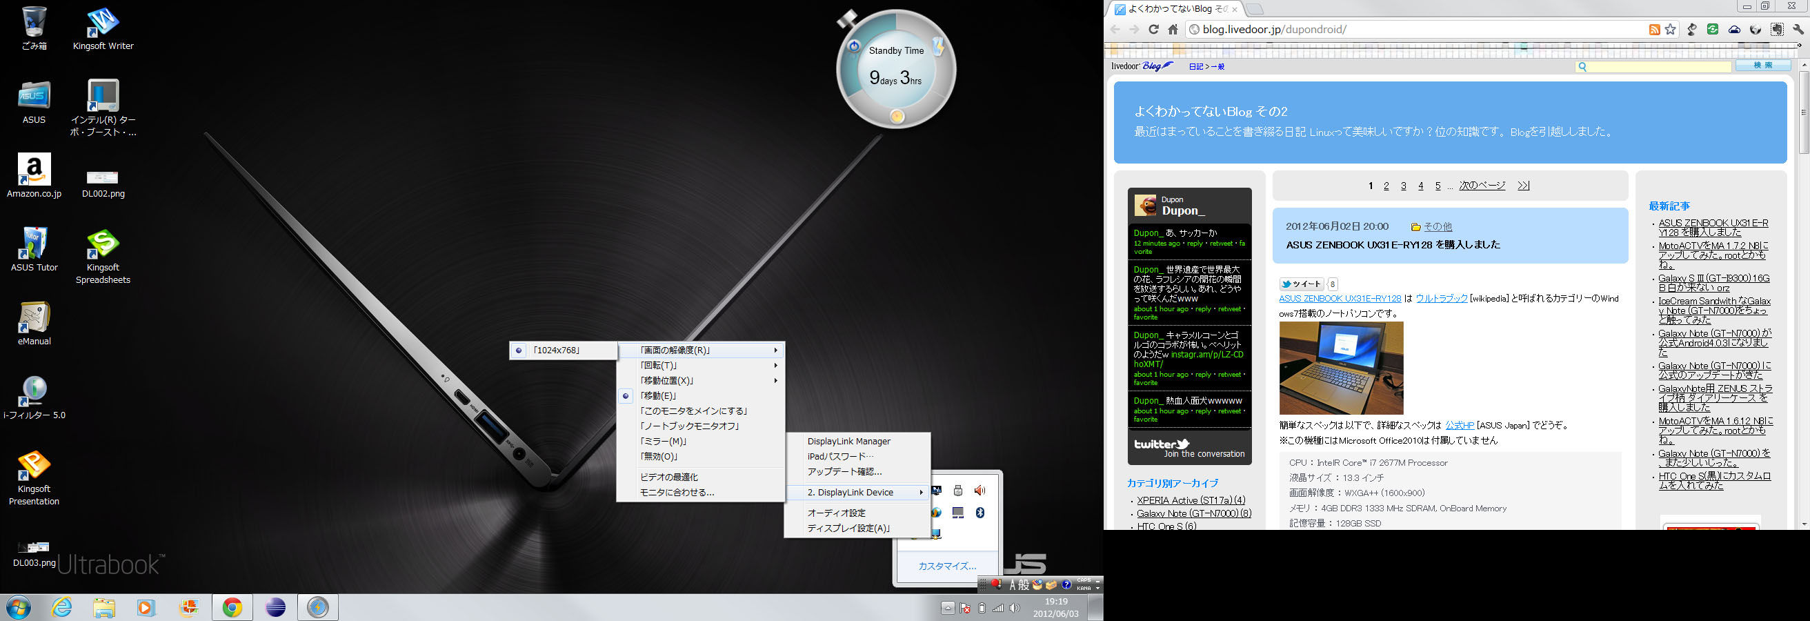Screen dimensions: 1810x621
Task: Expand the 「回転(T)」 rotation submenu
Action: pos(701,365)
